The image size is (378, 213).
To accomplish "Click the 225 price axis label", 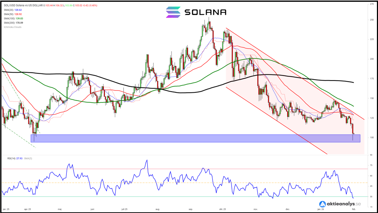I will [372, 39].
